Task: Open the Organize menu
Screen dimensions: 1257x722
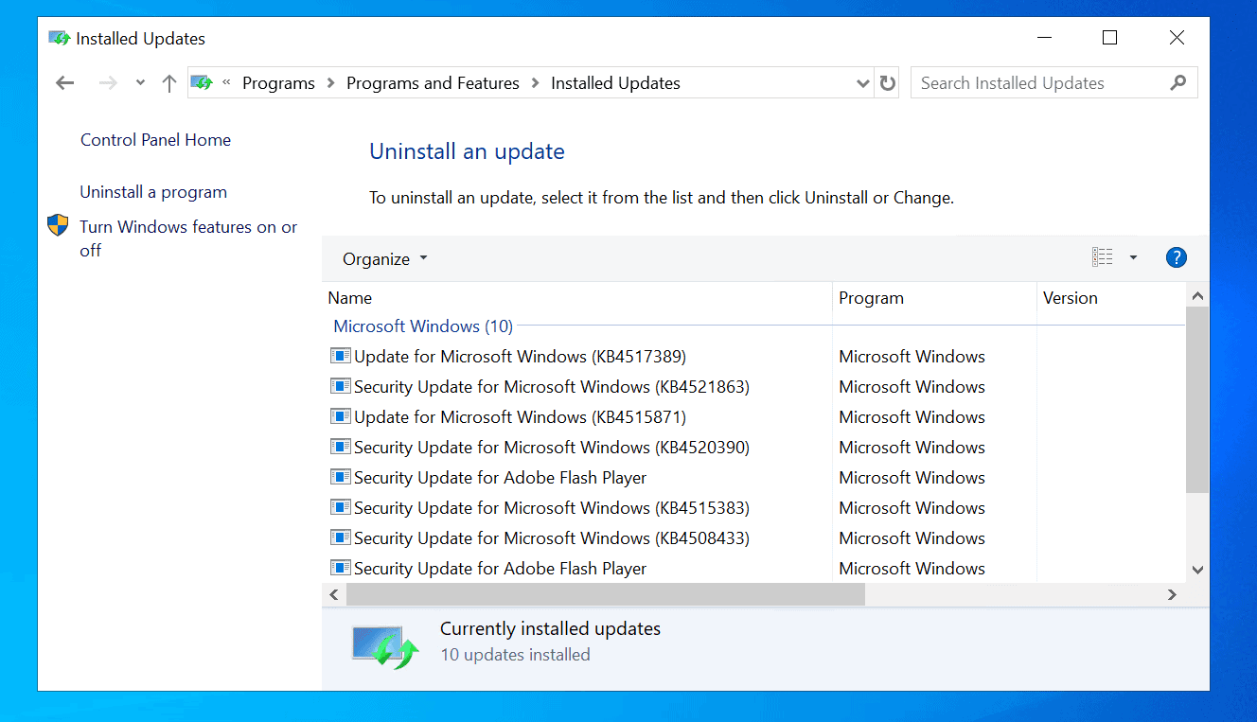Action: (x=385, y=259)
